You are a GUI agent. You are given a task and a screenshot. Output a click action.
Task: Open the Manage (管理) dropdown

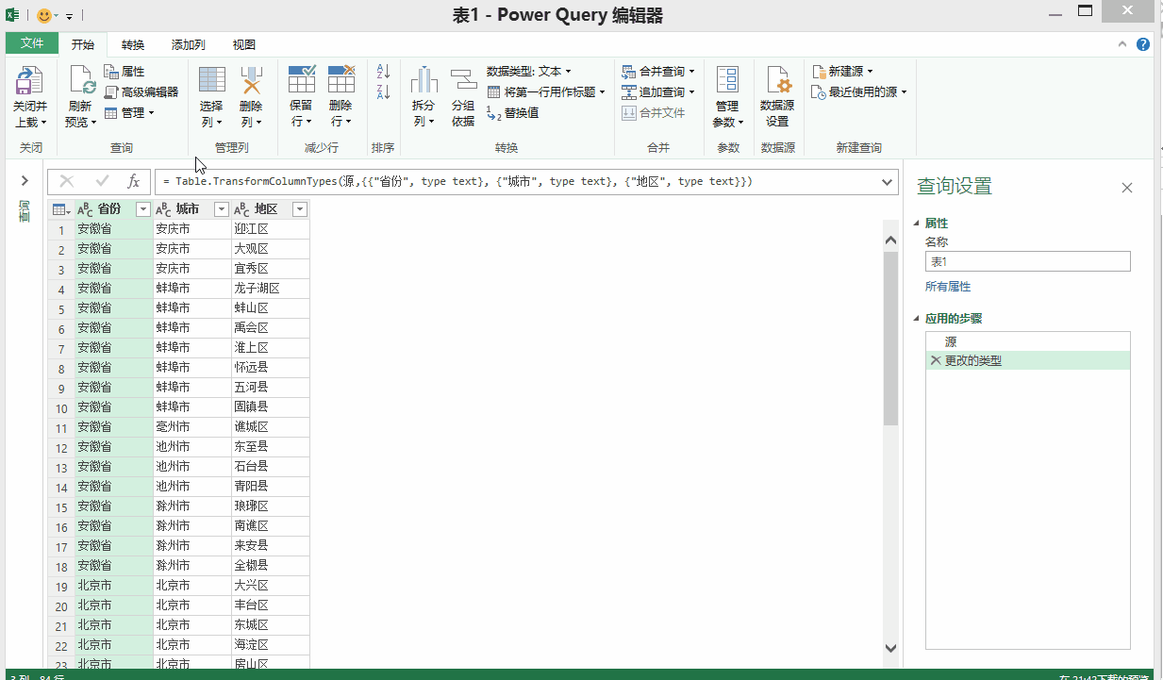[x=129, y=112]
